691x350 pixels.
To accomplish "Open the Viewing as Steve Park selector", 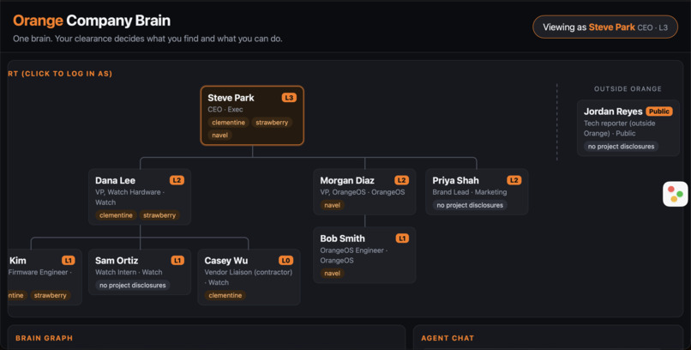I will (x=605, y=27).
